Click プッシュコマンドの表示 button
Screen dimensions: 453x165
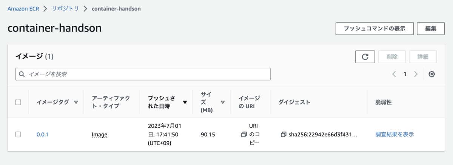(374, 29)
